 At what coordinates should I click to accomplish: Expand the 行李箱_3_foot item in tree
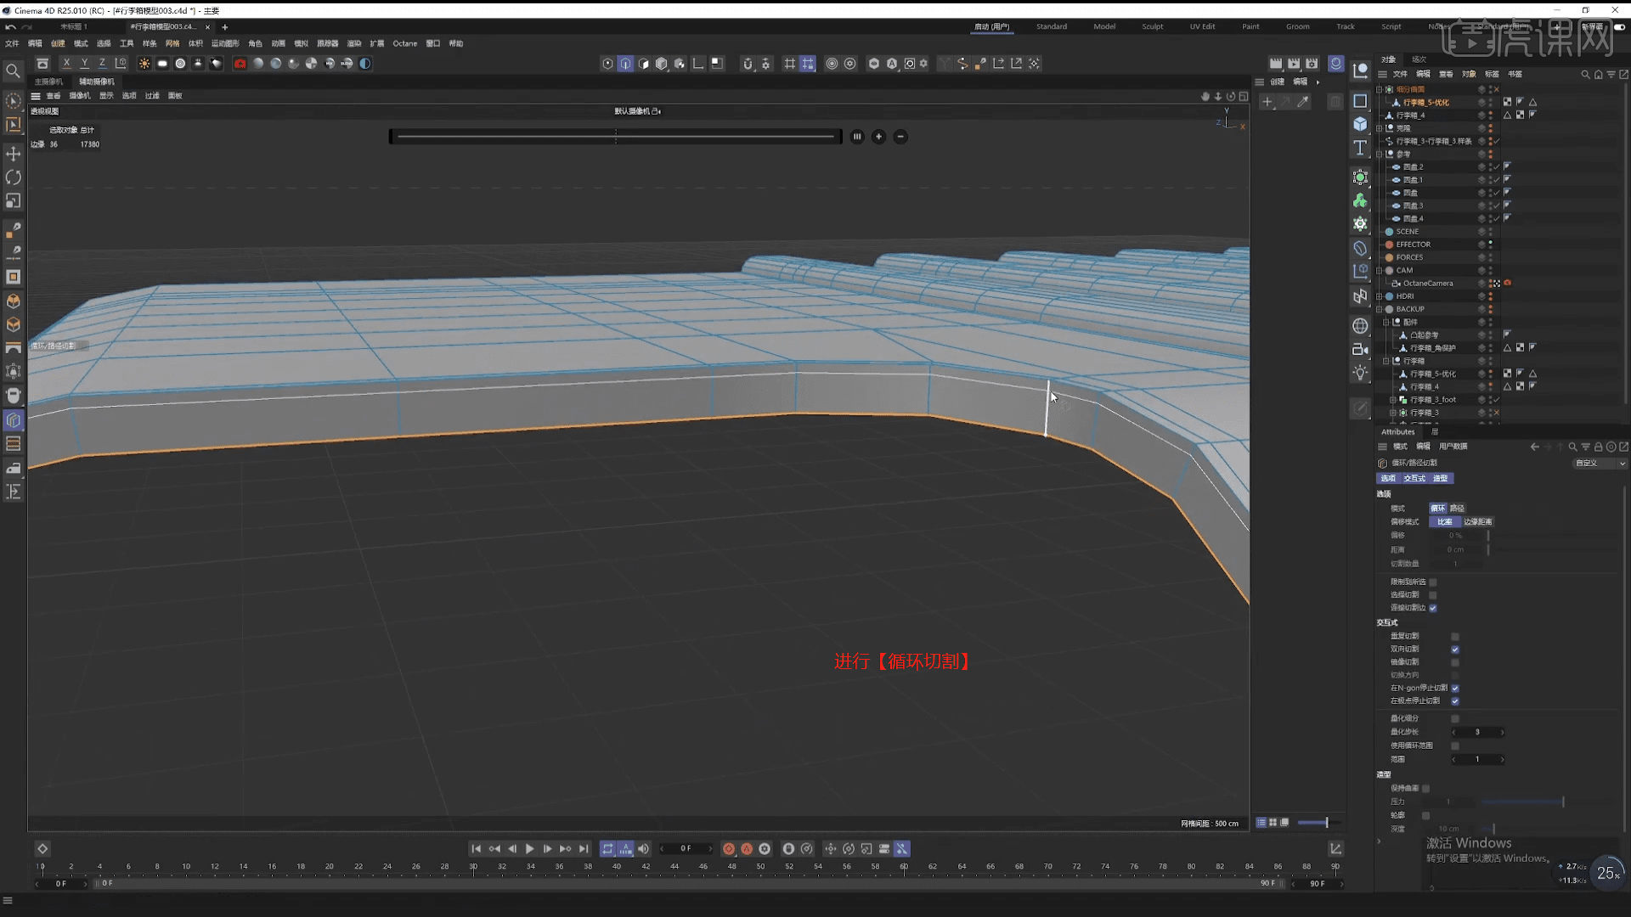[x=1393, y=400]
